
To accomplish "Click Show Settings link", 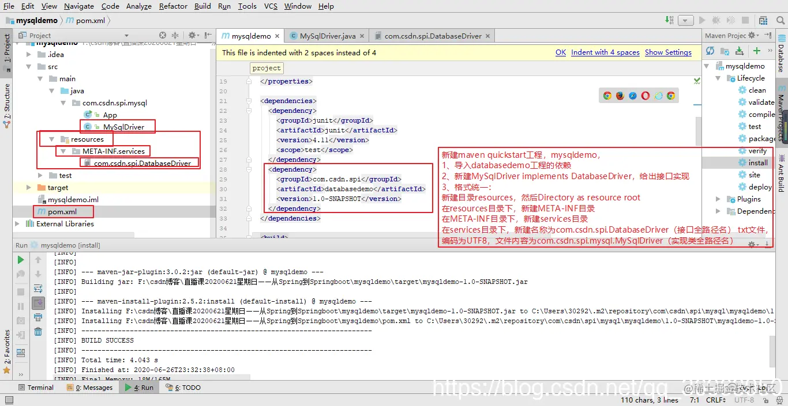I will (668, 52).
